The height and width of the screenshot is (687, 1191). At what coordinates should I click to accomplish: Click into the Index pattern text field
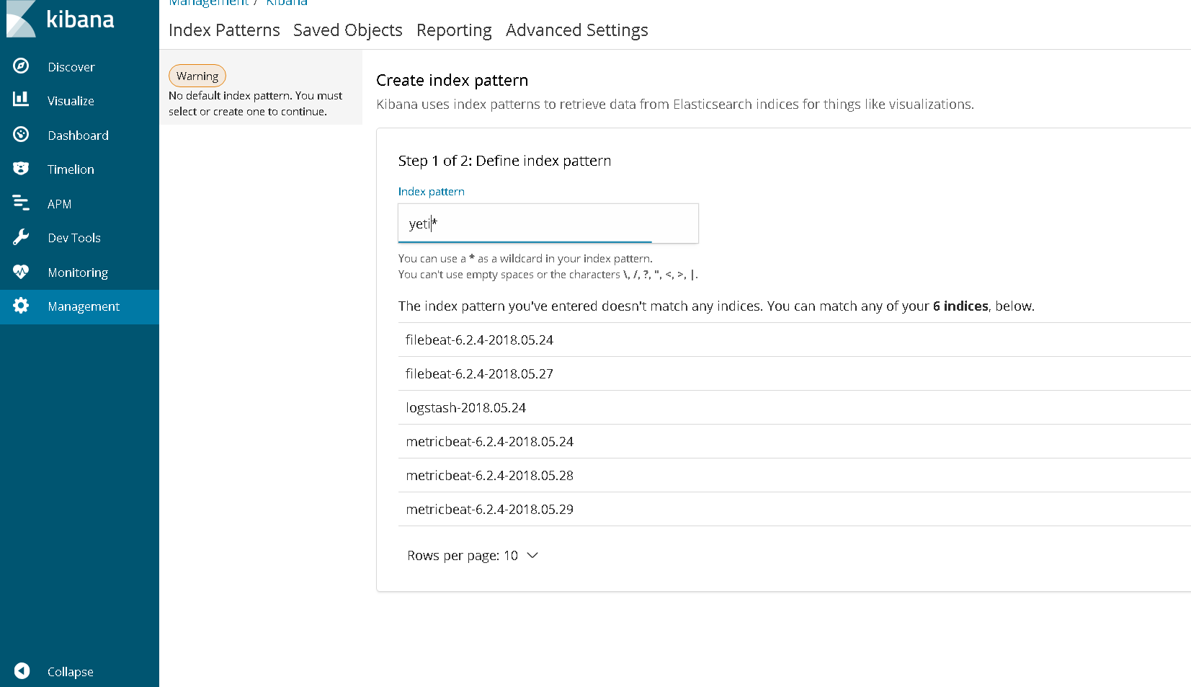pos(548,223)
